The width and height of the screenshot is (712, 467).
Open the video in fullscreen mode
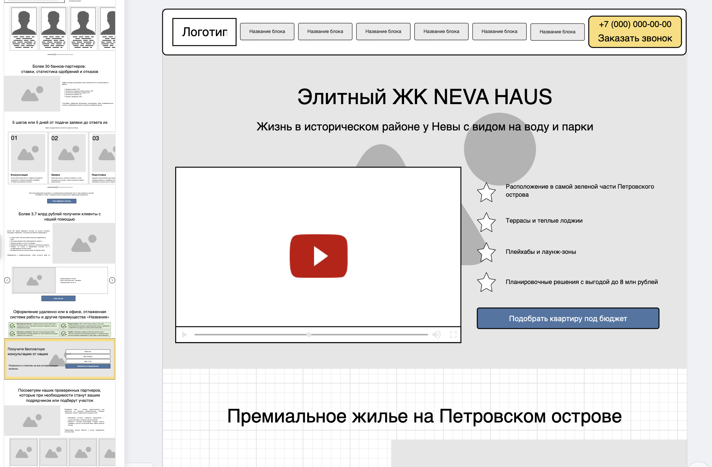(x=453, y=334)
